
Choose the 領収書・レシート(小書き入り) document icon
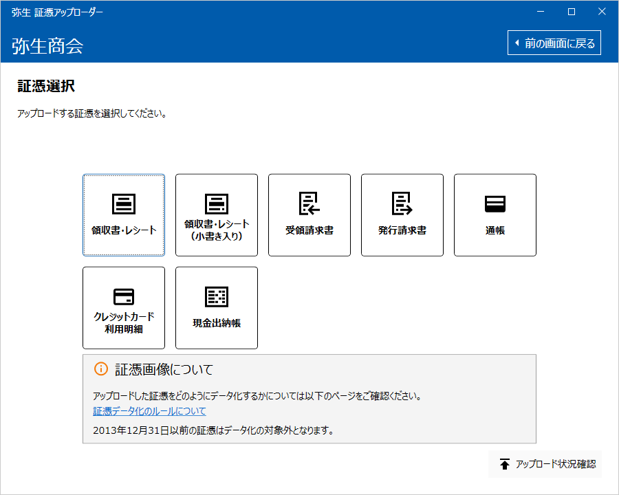tap(217, 203)
